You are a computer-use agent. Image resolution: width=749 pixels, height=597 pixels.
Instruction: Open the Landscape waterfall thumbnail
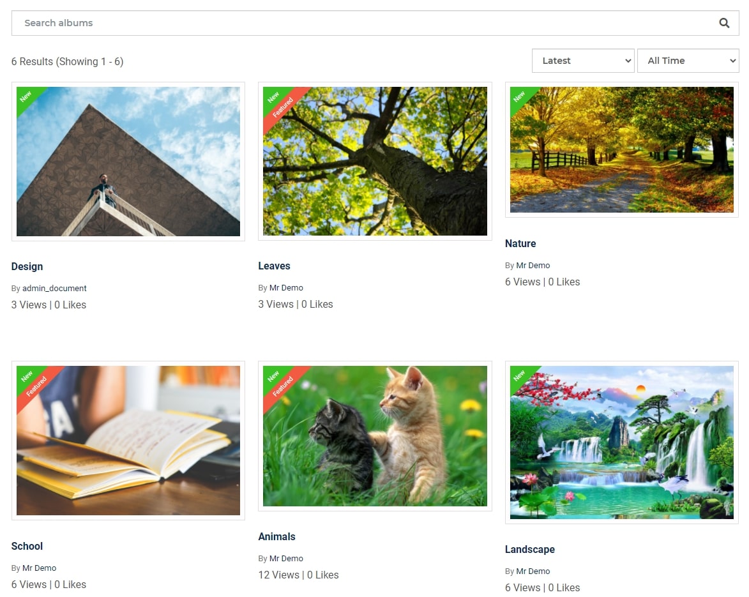(x=621, y=442)
